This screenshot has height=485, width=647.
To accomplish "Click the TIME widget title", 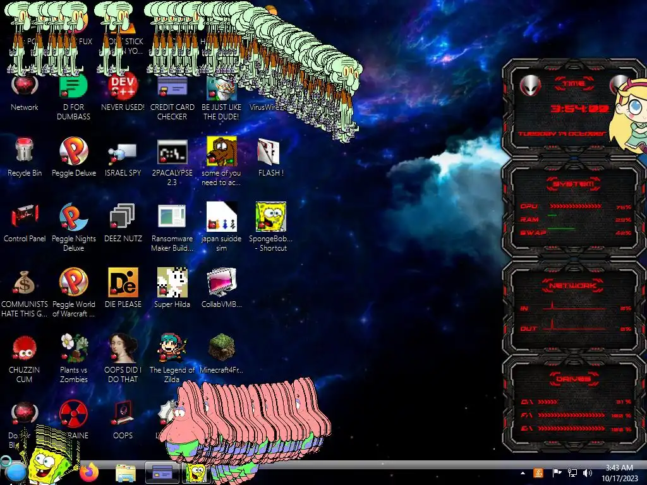I will (x=574, y=84).
